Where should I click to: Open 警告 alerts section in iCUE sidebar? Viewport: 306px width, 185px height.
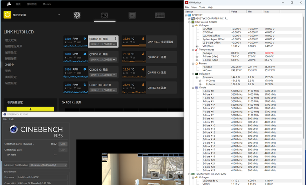pos(8,71)
